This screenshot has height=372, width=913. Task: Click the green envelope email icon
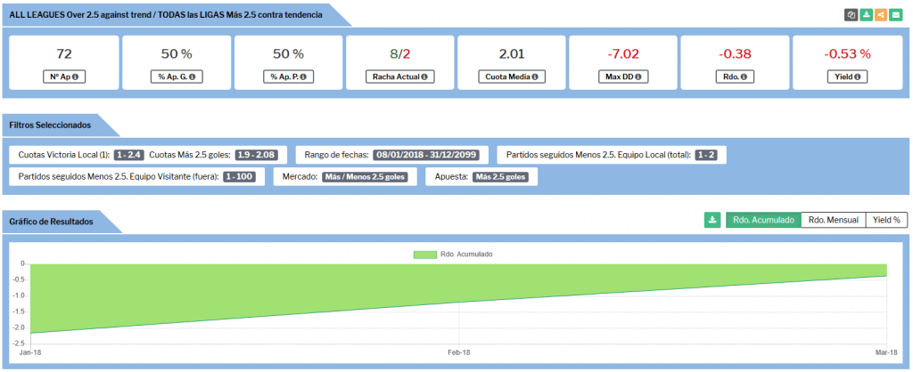pos(896,15)
